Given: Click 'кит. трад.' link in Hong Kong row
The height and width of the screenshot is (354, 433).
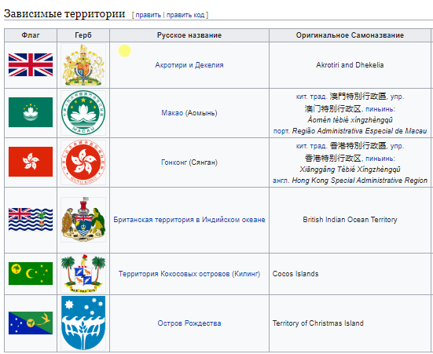Looking at the screenshot, I should click(311, 146).
